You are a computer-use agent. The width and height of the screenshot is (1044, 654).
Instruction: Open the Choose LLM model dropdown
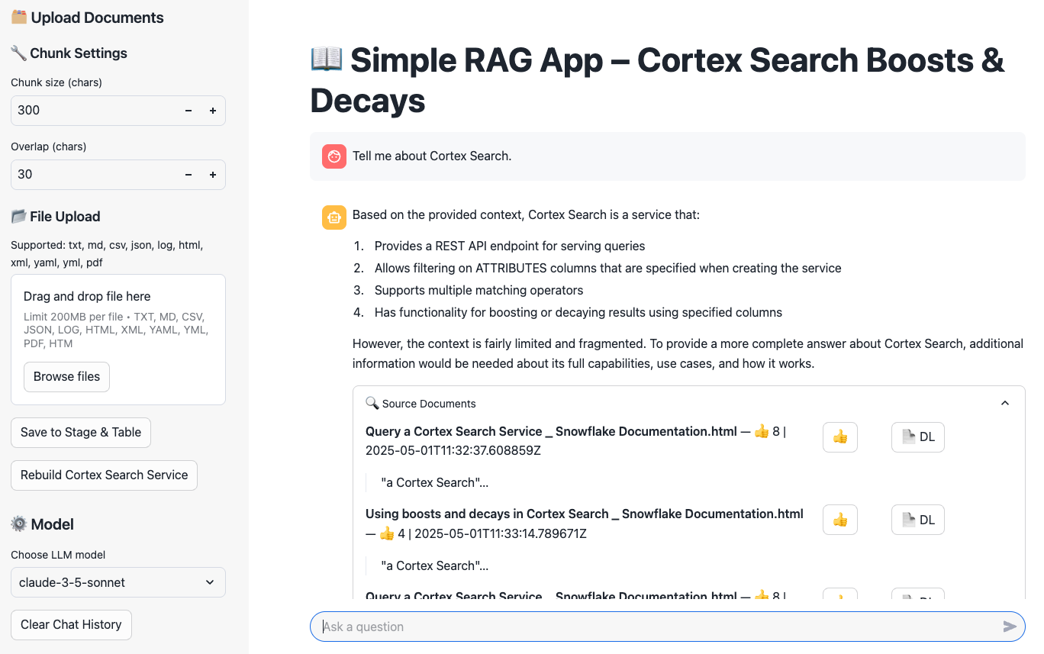pos(118,582)
